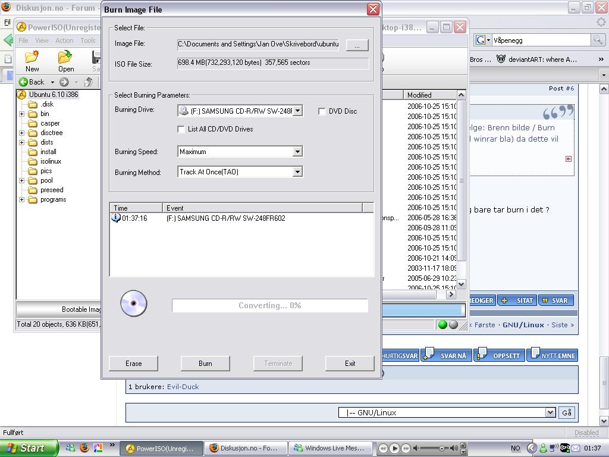Click the media player play button in taskbar

[394, 448]
